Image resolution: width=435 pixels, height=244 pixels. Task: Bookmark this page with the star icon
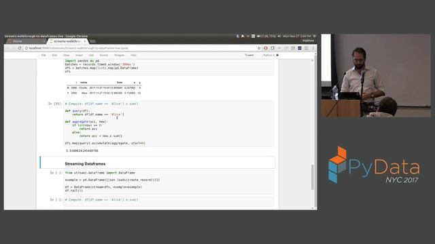259,48
